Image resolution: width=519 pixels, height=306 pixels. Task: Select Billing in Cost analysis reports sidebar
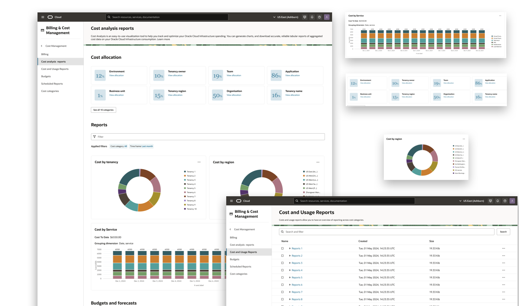click(x=45, y=54)
